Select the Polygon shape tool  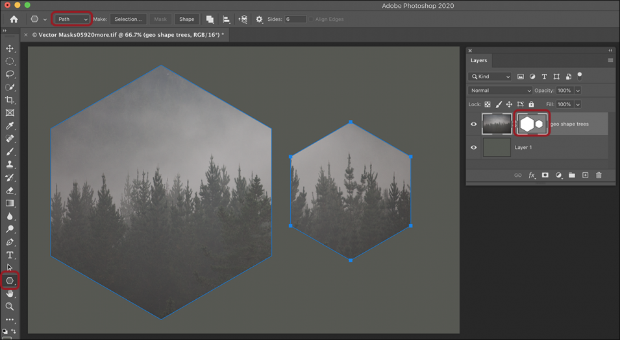[x=10, y=281]
